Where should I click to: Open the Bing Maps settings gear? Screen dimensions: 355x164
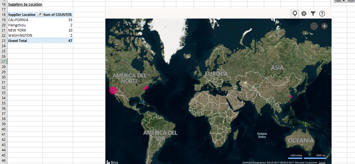pyautogui.click(x=304, y=14)
